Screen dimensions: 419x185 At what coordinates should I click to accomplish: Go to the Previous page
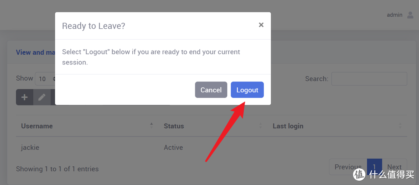348,167
